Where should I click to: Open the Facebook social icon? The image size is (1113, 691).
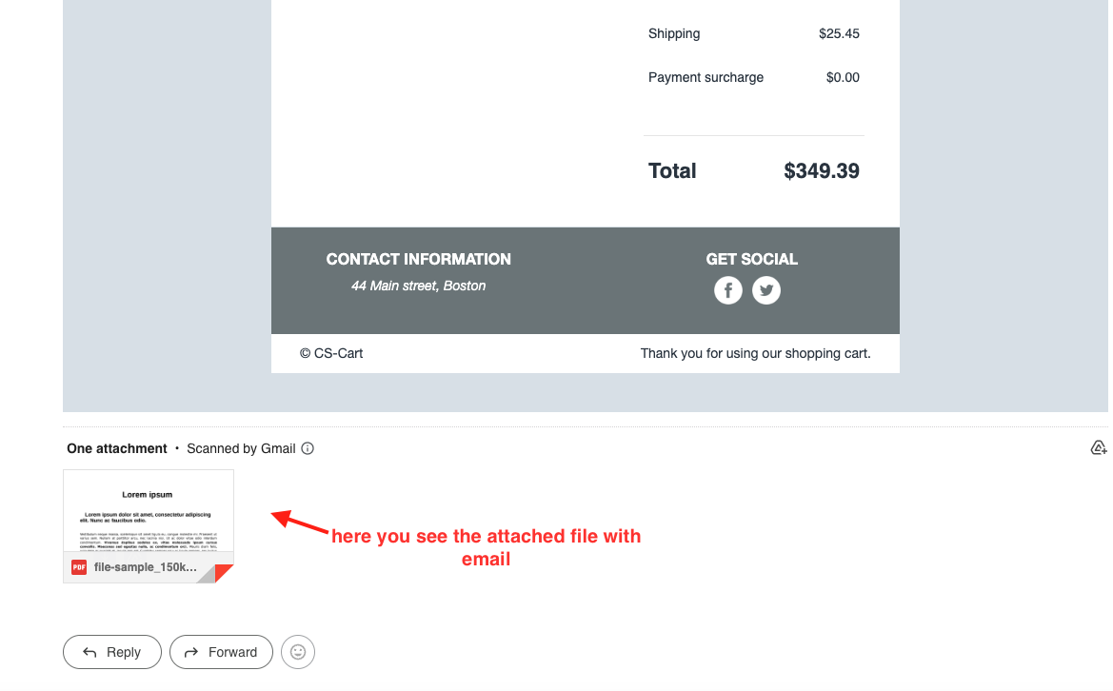[x=728, y=290]
